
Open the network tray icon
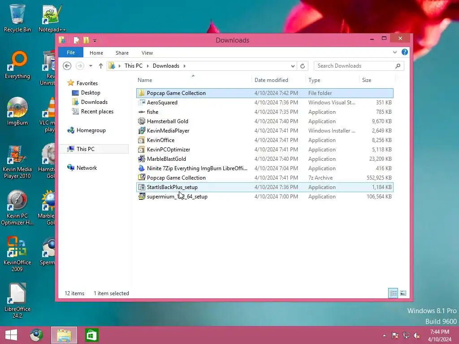pyautogui.click(x=406, y=335)
